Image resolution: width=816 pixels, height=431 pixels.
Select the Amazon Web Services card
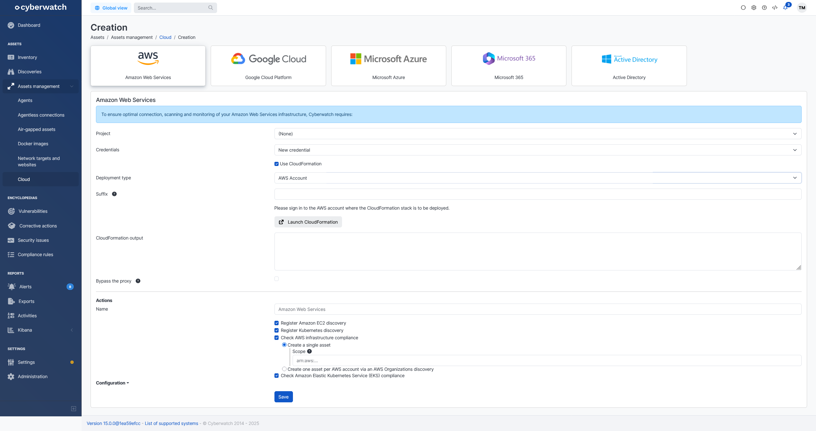tap(148, 66)
